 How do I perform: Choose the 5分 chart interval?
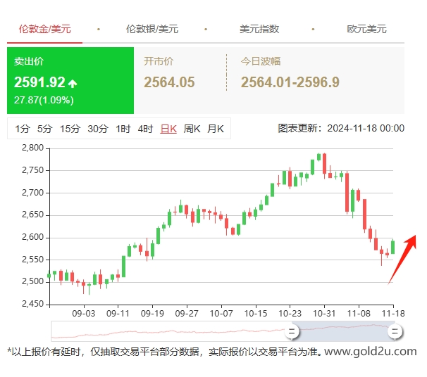45,129
